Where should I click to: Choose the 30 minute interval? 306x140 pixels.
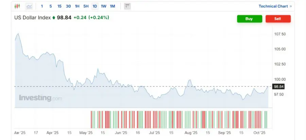[x=68, y=6]
